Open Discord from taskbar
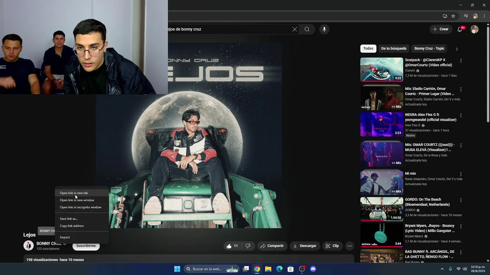This screenshot has width=490, height=275. click(x=313, y=269)
